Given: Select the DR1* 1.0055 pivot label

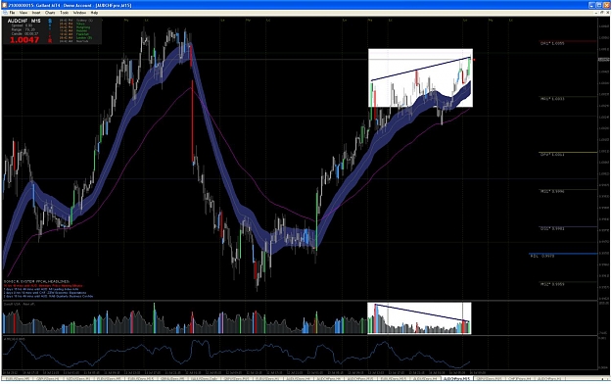Looking at the screenshot, I should click(x=552, y=43).
